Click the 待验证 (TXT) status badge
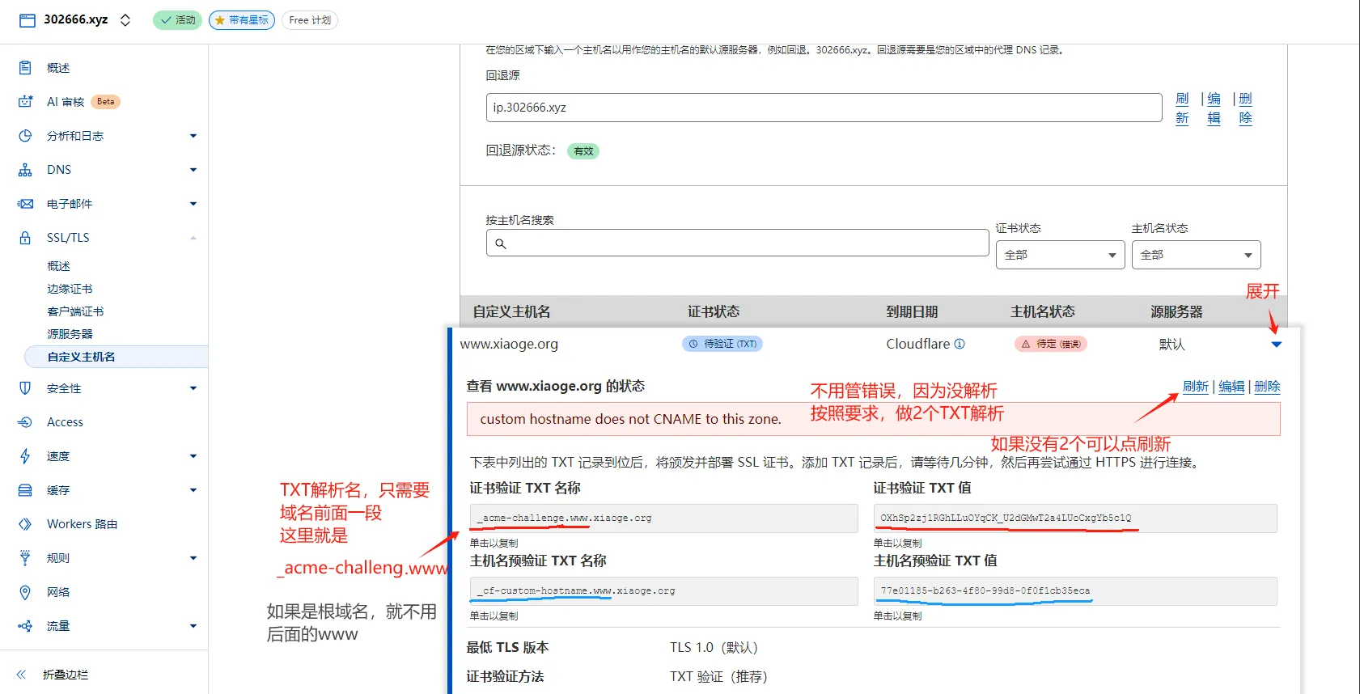The height and width of the screenshot is (694, 1360). [x=722, y=344]
